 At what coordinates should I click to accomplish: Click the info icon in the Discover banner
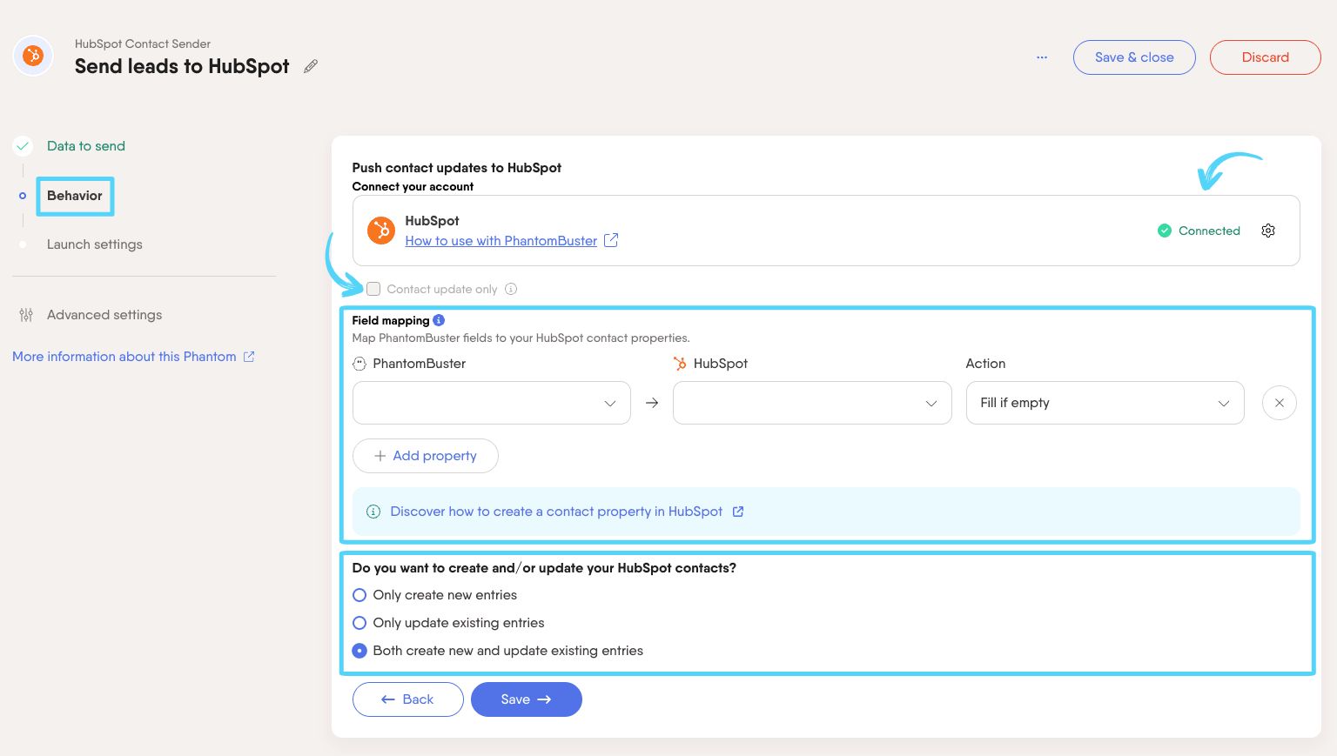pos(373,512)
